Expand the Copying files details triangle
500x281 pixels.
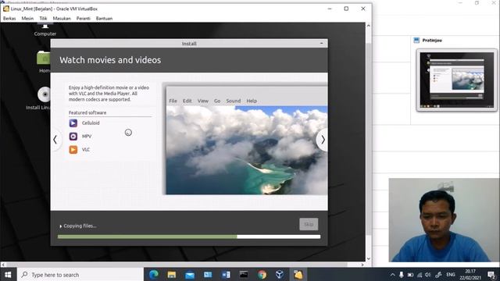click(x=61, y=226)
